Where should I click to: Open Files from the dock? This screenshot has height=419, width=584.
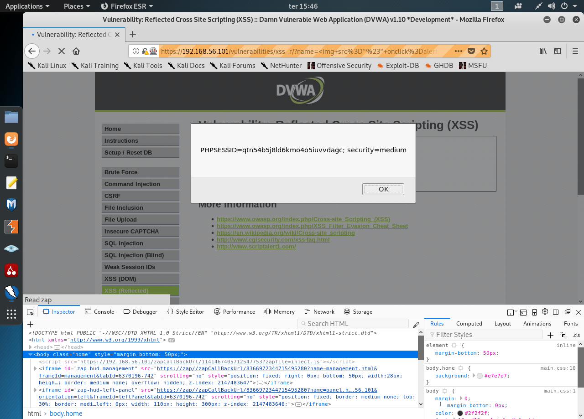[11, 117]
